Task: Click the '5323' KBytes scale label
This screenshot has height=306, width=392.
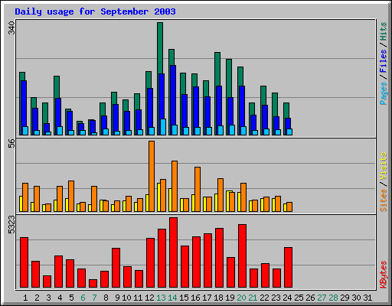Action: click(11, 225)
